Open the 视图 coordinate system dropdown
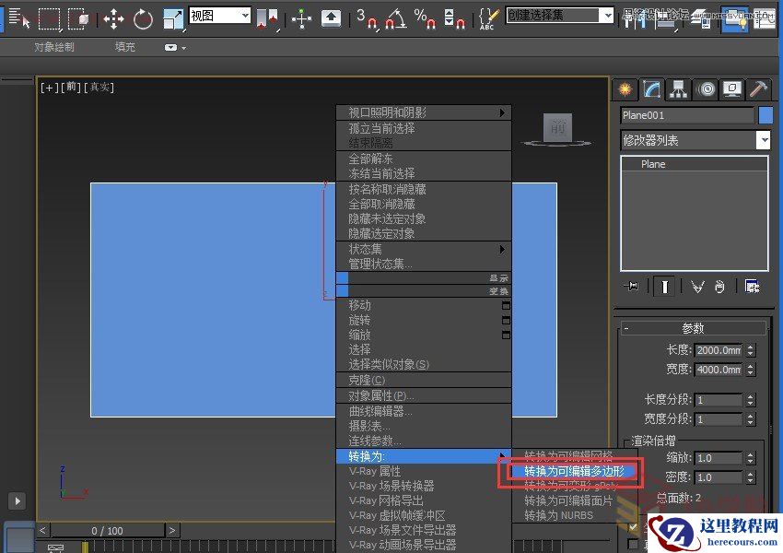Image resolution: width=783 pixels, height=553 pixels. click(217, 16)
